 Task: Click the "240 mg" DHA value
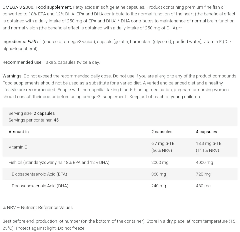point(158,186)
